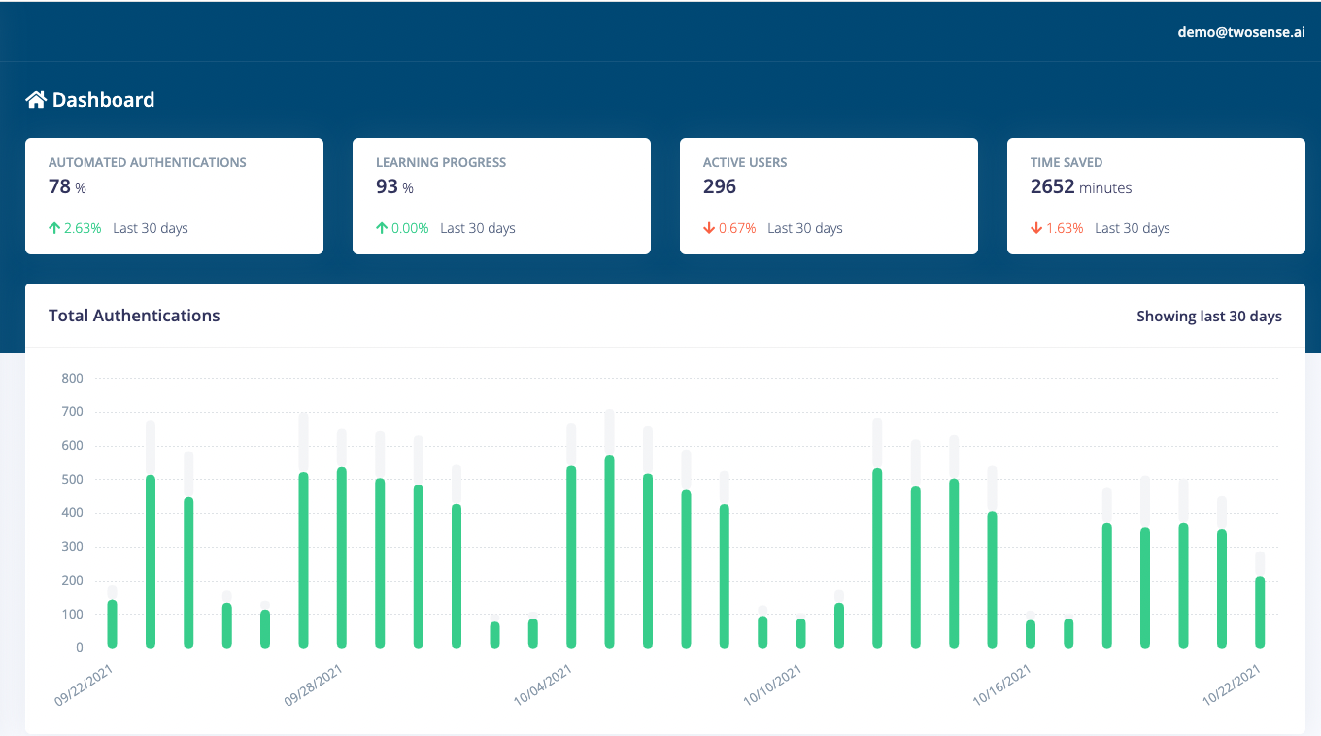The width and height of the screenshot is (1321, 736).
Task: Click the green up arrow next to 0.00%
Action: [382, 228]
